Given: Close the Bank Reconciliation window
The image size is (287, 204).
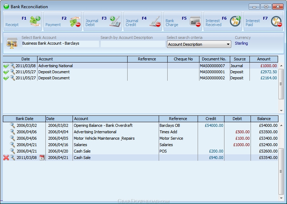Looking at the screenshot, I should [278, 7].
